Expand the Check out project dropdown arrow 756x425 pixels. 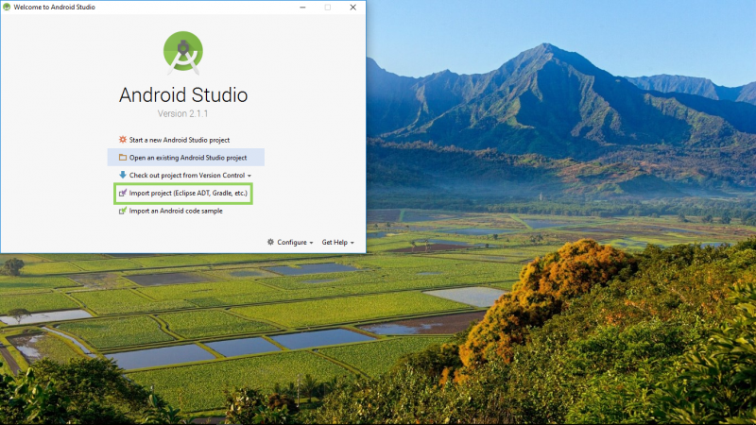pyautogui.click(x=249, y=176)
